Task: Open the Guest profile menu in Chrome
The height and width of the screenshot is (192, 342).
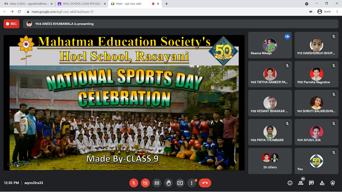Action: click(324, 11)
